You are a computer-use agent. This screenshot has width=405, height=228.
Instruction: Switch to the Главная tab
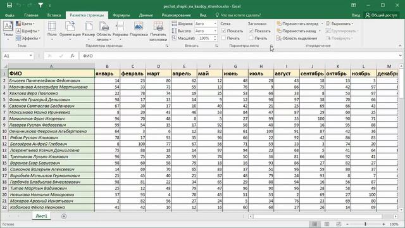coord(31,15)
